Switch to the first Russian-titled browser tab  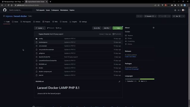click(12, 2)
